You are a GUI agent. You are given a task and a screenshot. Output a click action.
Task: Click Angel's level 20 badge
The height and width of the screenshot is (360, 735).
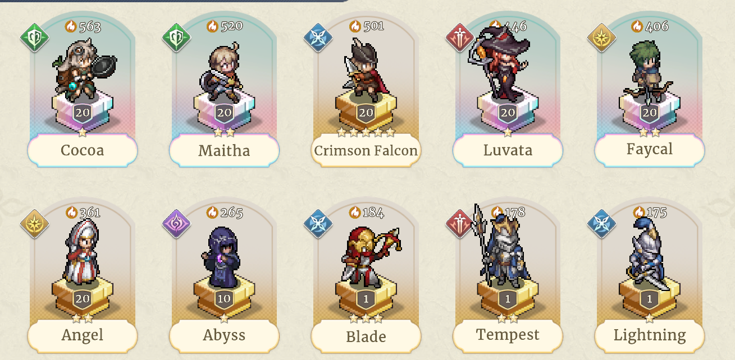(x=83, y=298)
